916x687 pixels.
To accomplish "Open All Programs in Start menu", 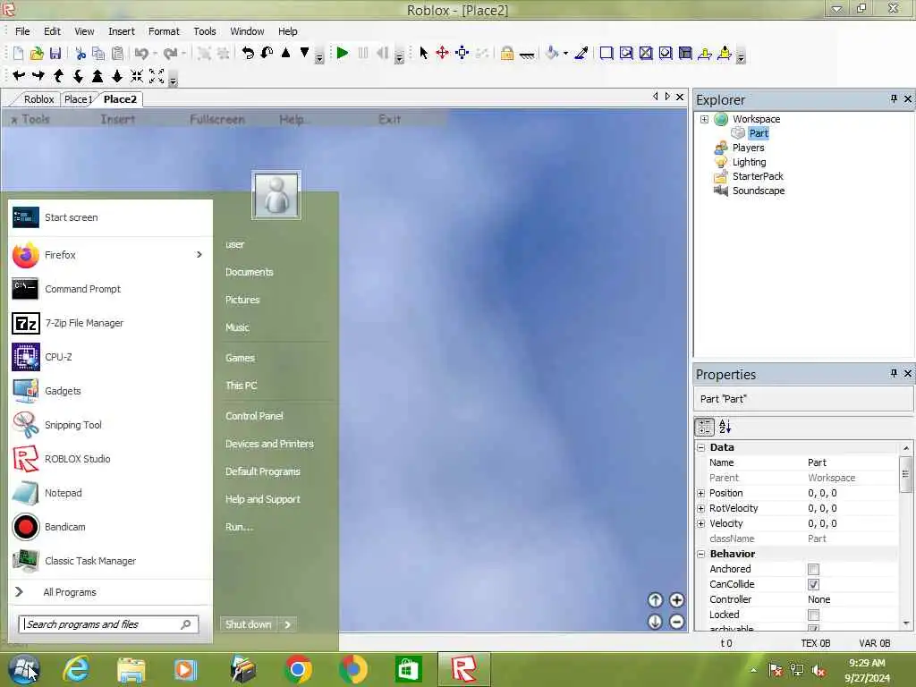I will pyautogui.click(x=70, y=592).
